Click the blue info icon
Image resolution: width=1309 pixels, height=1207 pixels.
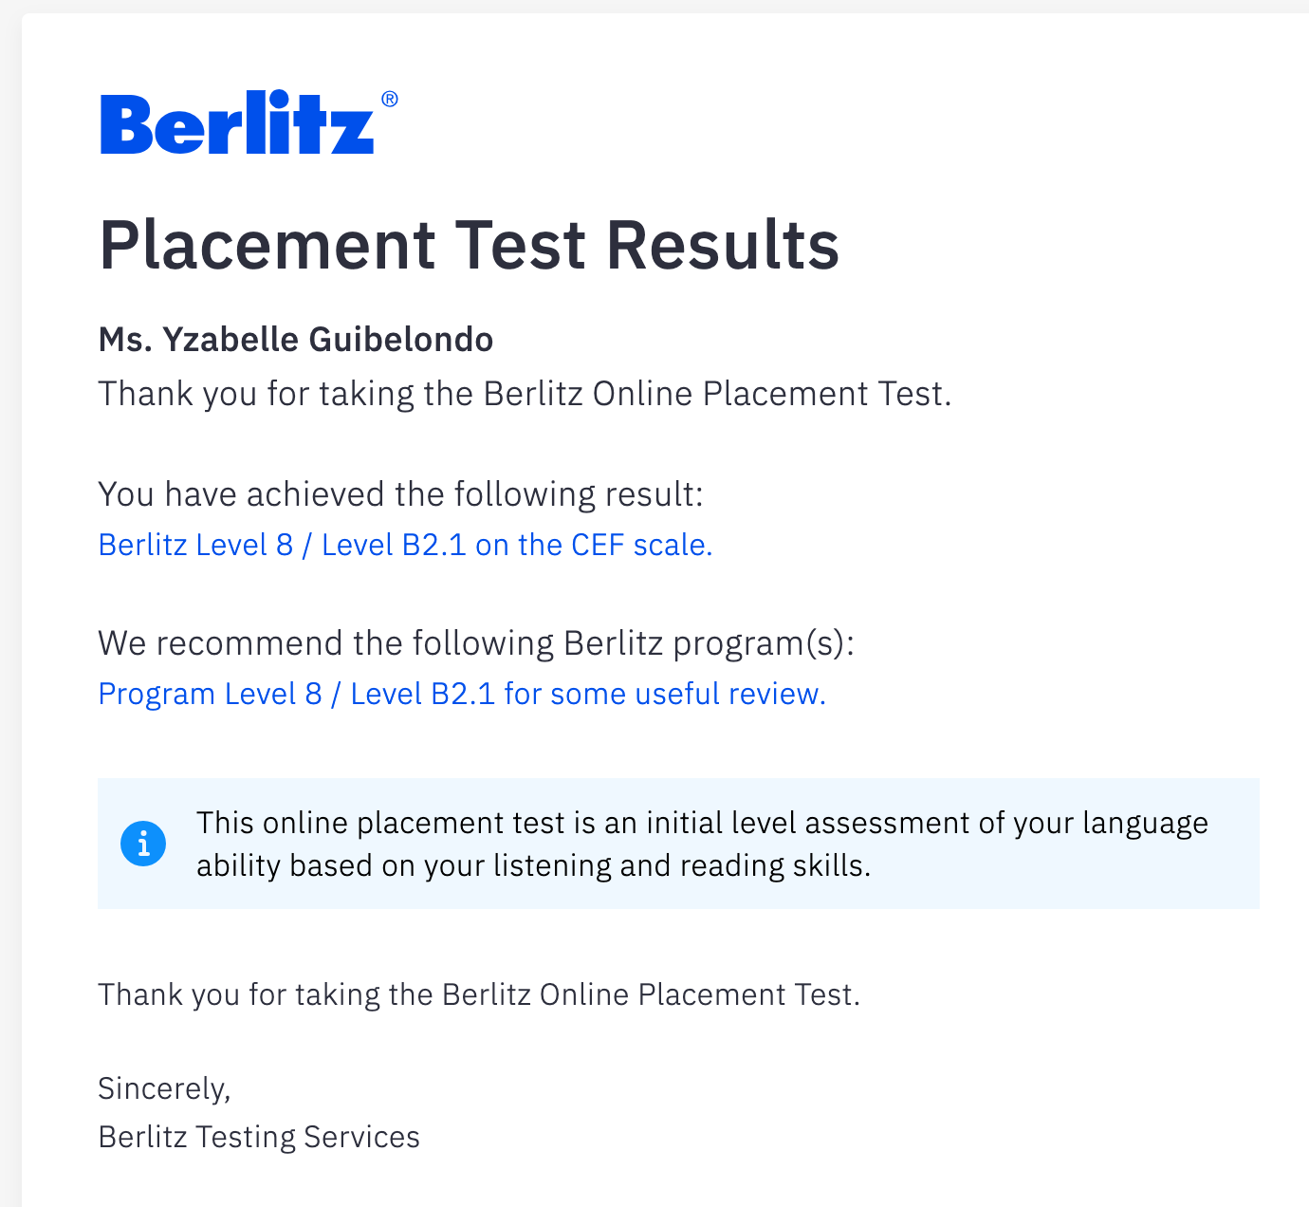pos(143,844)
